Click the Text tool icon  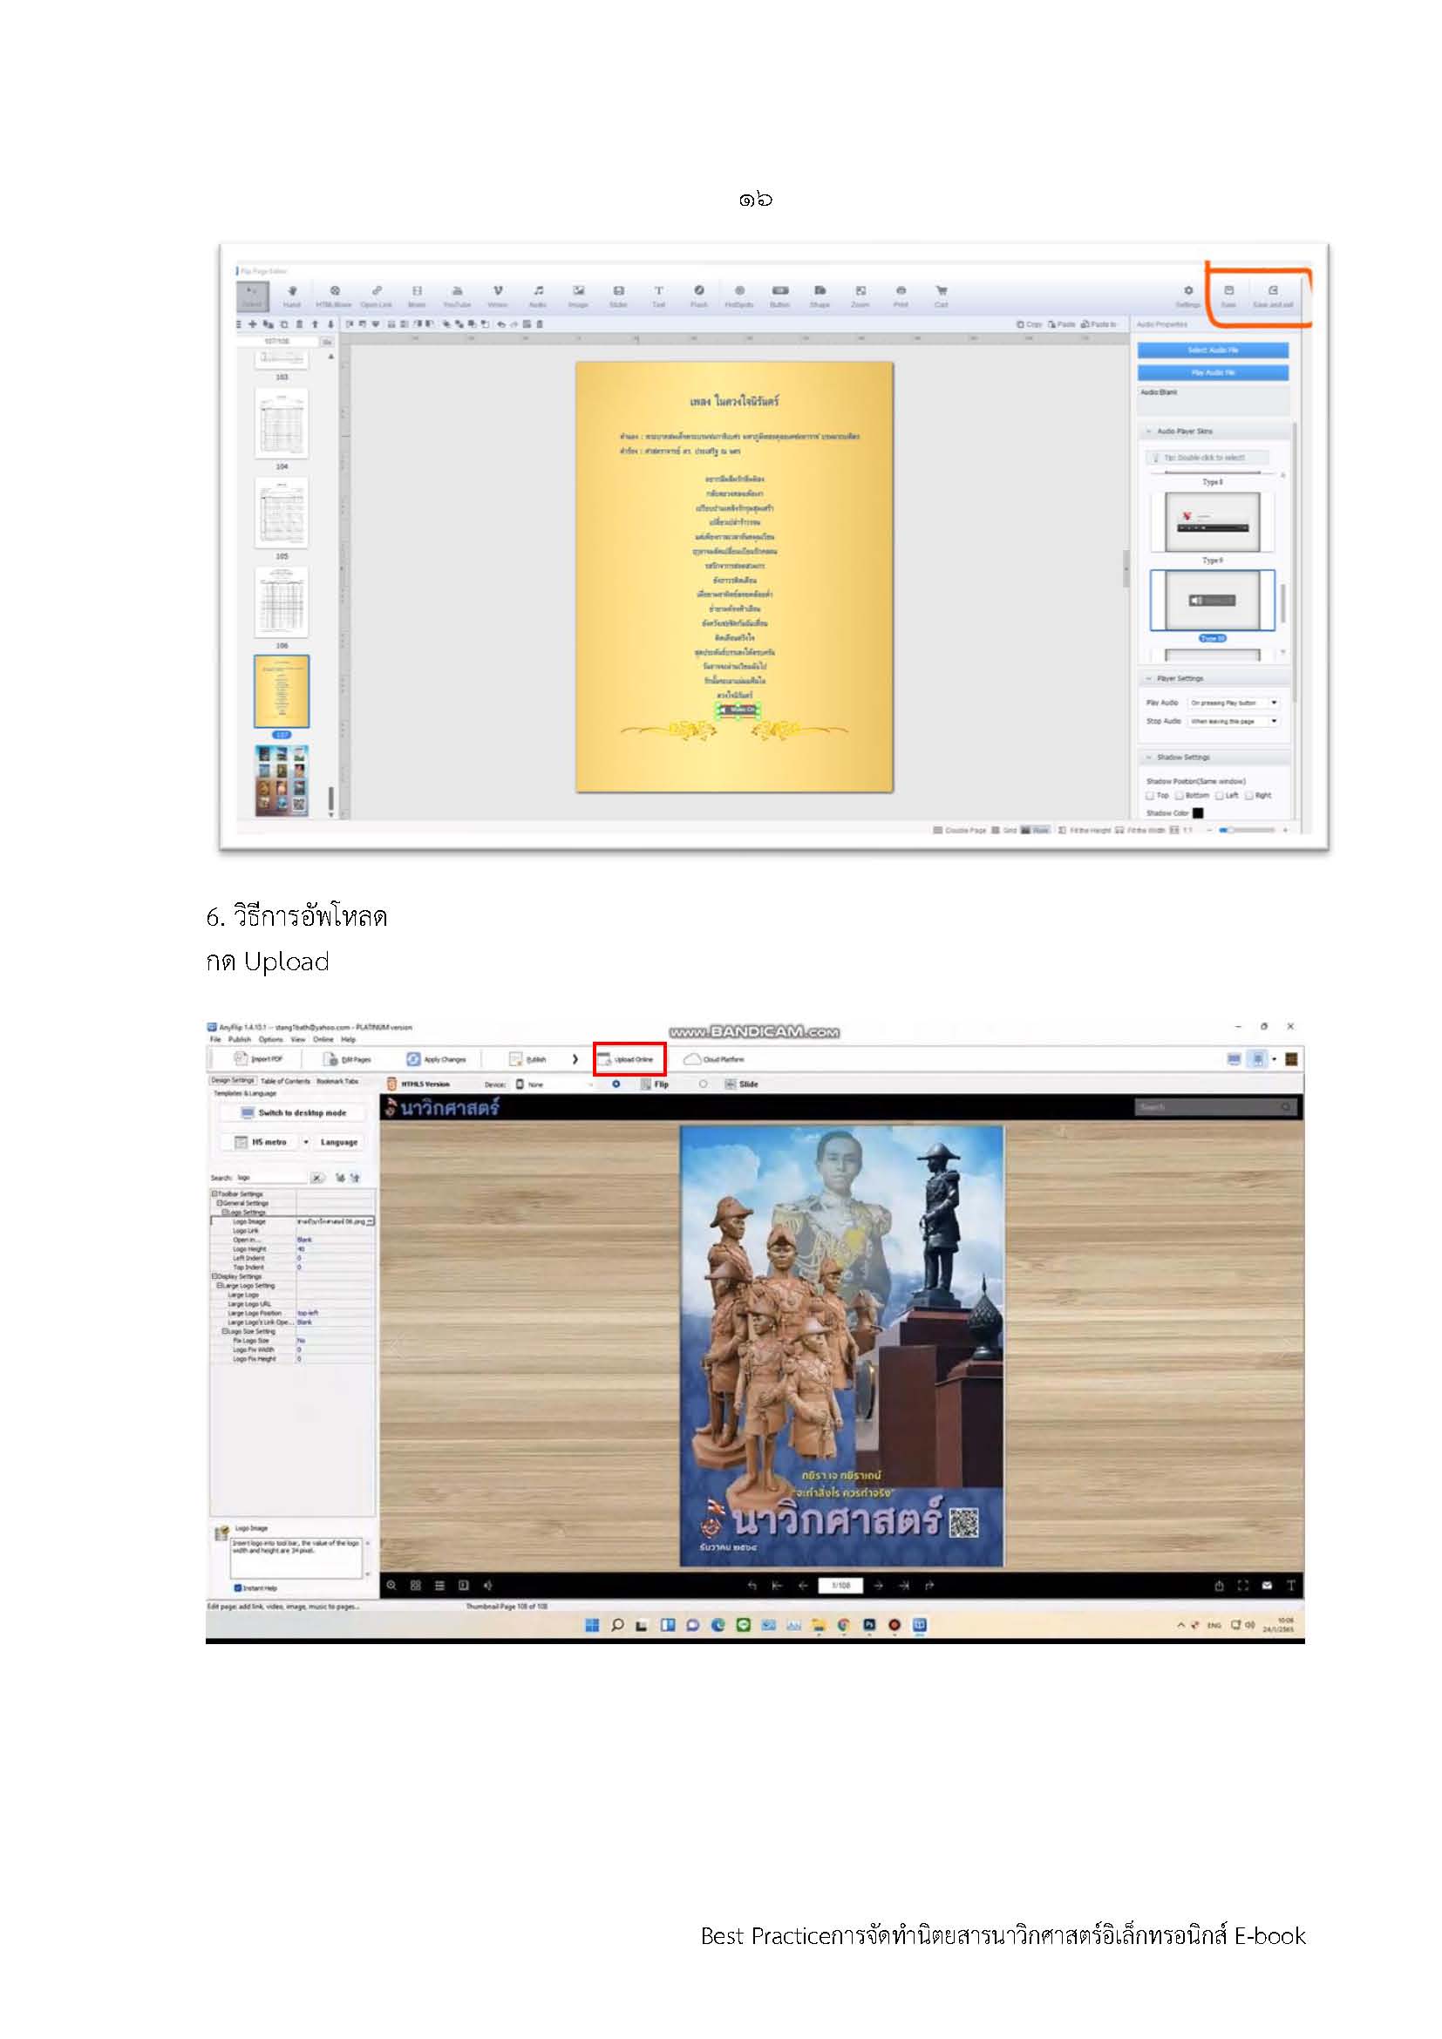point(659,296)
